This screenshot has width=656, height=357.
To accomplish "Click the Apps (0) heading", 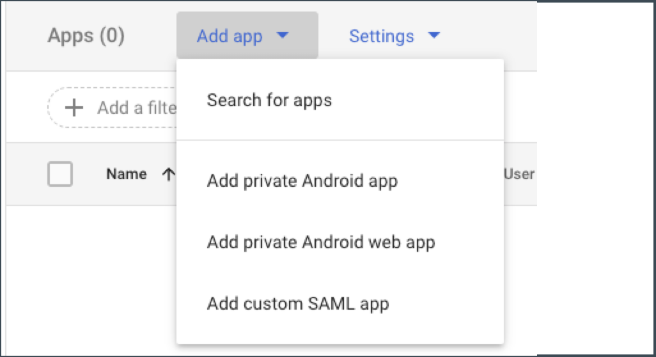I will 86,36.
